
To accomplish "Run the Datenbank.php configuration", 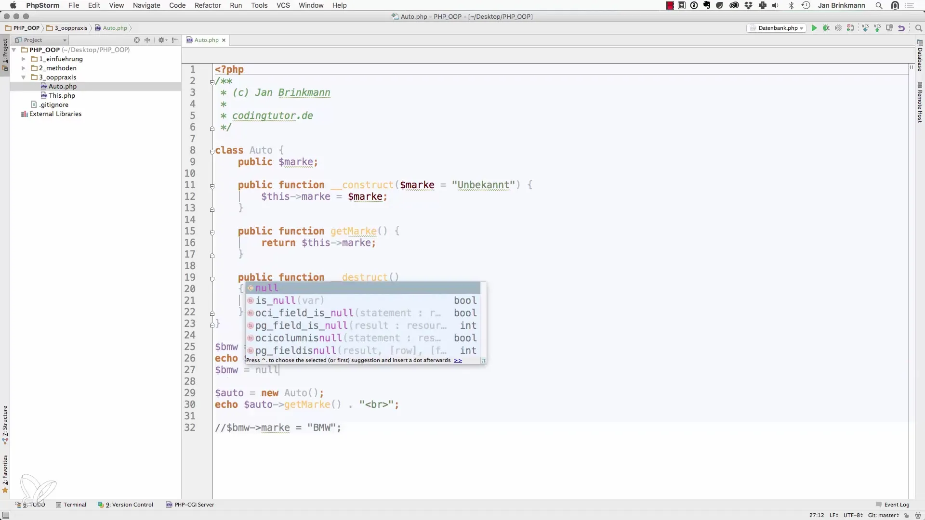I will pyautogui.click(x=814, y=28).
